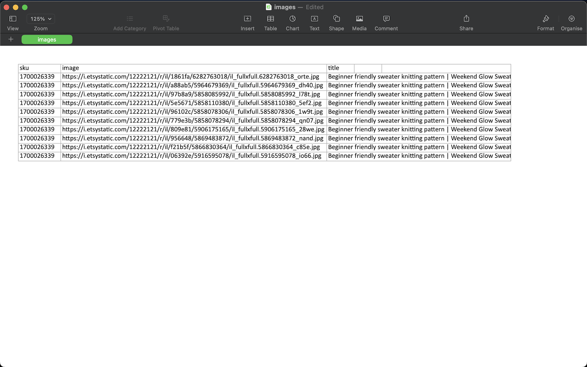Select the 'image' header cell
Image resolution: width=587 pixels, height=367 pixels.
pyautogui.click(x=194, y=68)
